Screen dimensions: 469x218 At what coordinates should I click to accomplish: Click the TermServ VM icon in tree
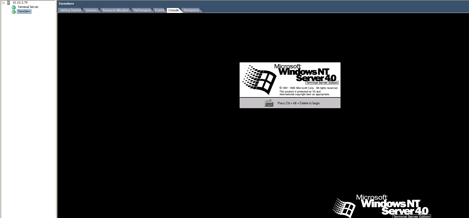point(14,12)
